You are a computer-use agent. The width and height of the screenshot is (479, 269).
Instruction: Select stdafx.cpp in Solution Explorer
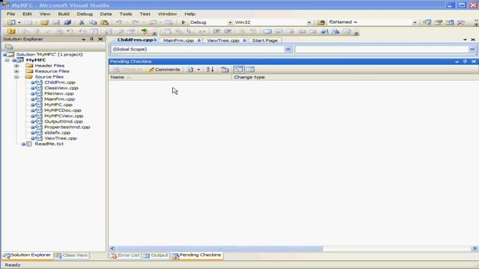click(x=58, y=133)
